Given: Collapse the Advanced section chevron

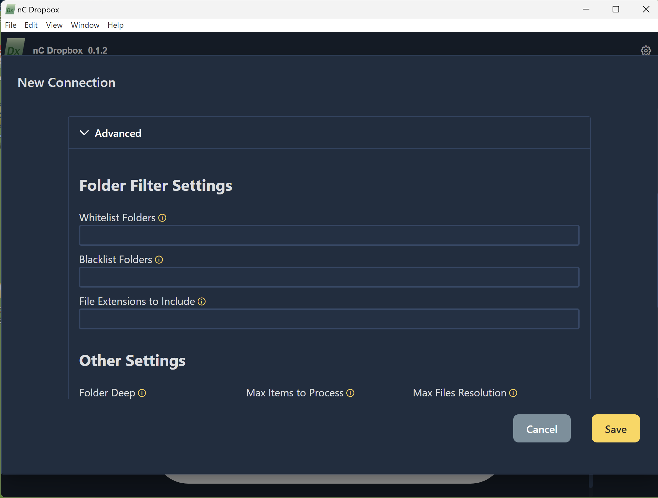Looking at the screenshot, I should tap(84, 133).
